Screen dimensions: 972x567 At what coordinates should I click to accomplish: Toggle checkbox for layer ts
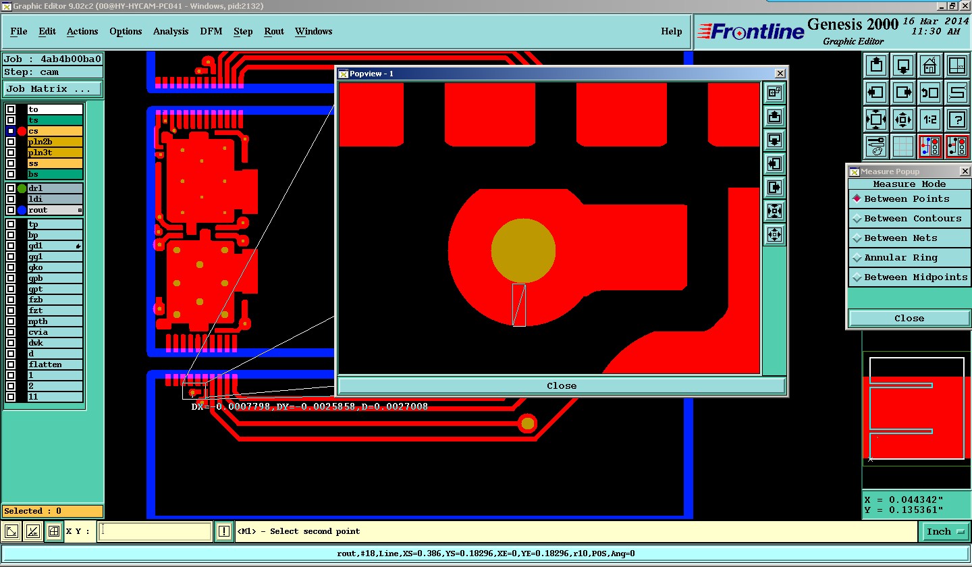pos(11,120)
